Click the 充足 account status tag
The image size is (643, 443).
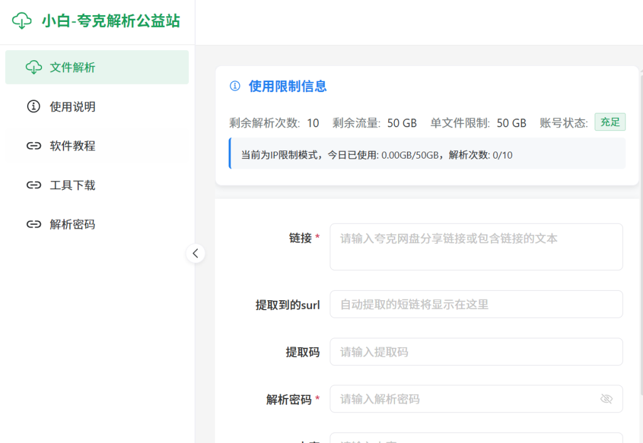[x=610, y=122]
